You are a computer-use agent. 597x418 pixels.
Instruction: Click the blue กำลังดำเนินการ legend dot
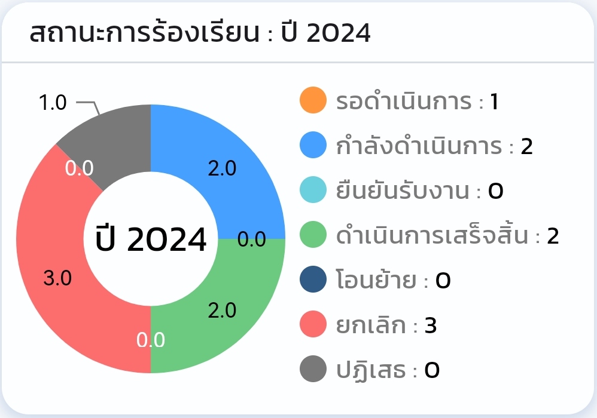(313, 145)
